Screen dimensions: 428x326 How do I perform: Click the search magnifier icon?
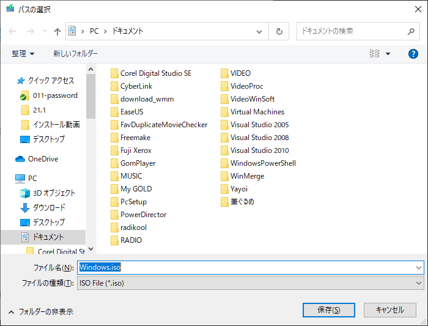[411, 31]
